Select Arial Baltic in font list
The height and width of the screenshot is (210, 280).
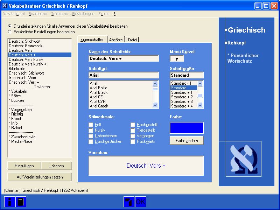(x=121, y=88)
